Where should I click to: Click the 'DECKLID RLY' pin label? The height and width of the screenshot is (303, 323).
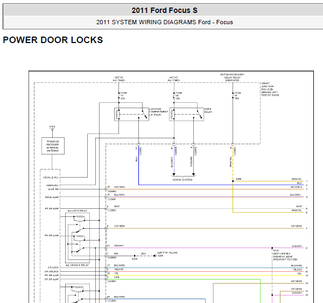(x=51, y=178)
